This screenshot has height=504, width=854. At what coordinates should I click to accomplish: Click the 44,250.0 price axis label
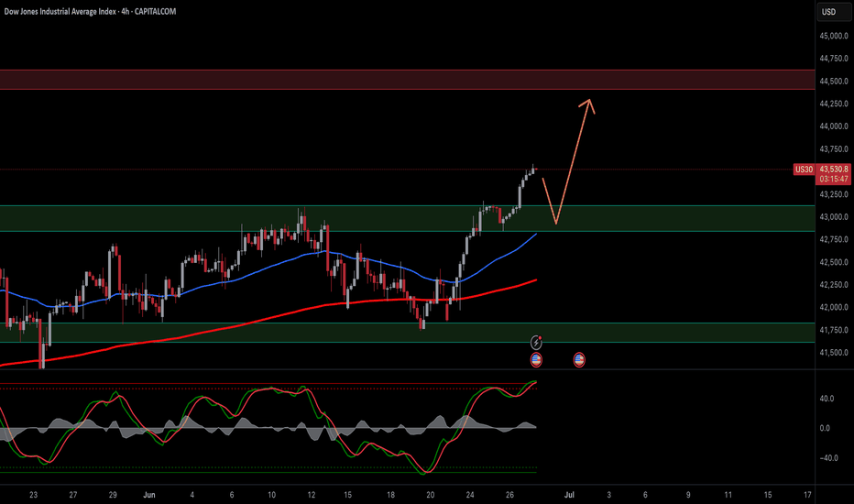834,104
